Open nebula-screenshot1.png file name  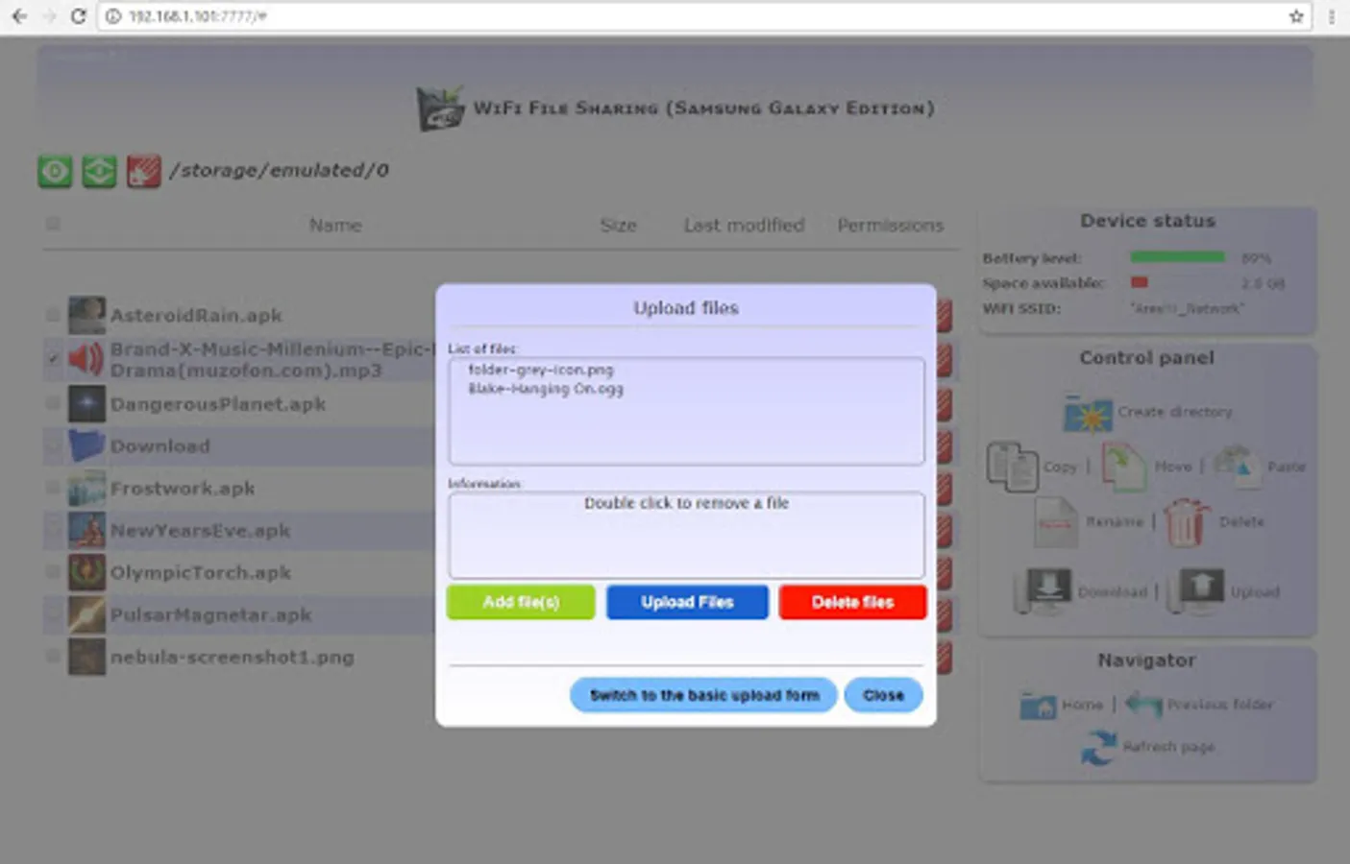(233, 657)
